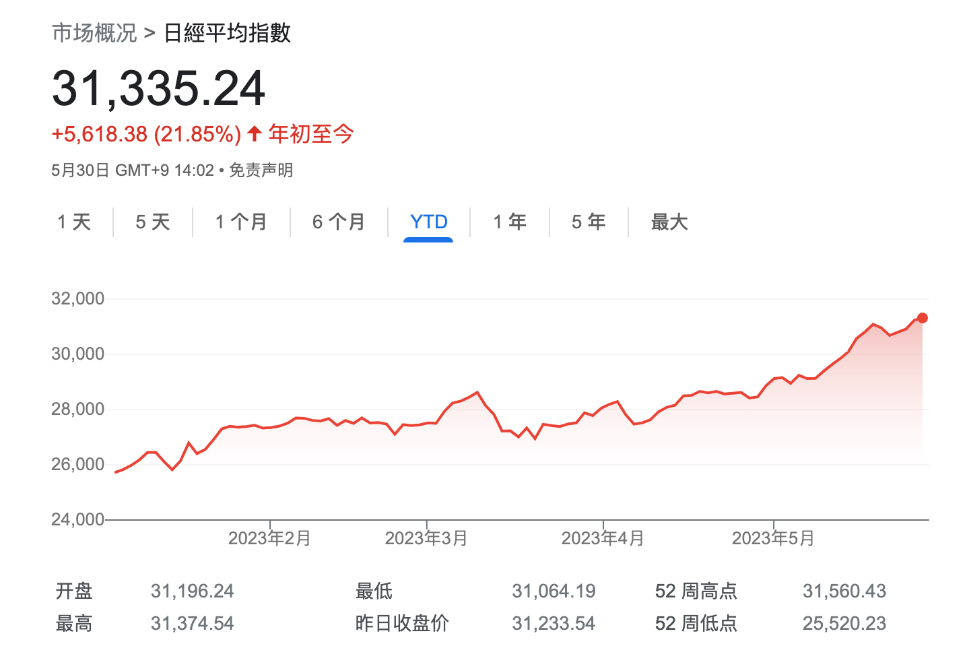Click the +5,618.38 (21.85%) change figure
Viewport: 967px width, 648px height.
(146, 134)
